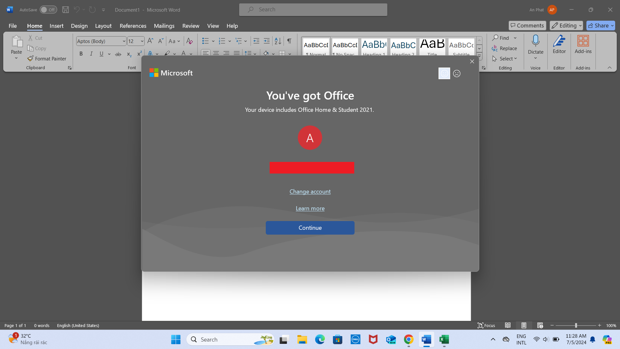Open the Comments pane button
Viewport: 620px width, 349px height.
pyautogui.click(x=527, y=26)
